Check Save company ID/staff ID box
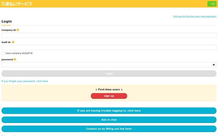 point(3,53)
